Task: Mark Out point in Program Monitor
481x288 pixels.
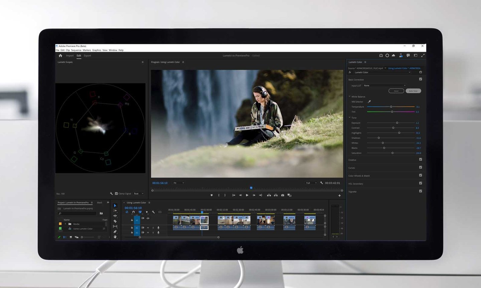Action: tap(225, 195)
